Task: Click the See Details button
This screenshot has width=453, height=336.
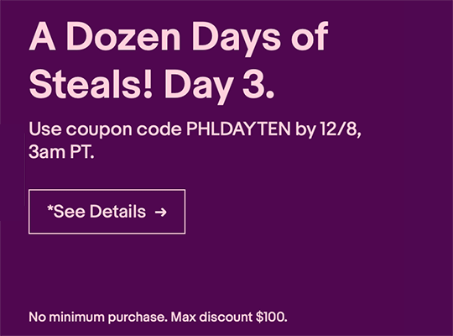Action: [x=107, y=212]
